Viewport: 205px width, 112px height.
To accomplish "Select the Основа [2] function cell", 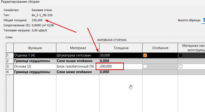I will tap(35, 67).
